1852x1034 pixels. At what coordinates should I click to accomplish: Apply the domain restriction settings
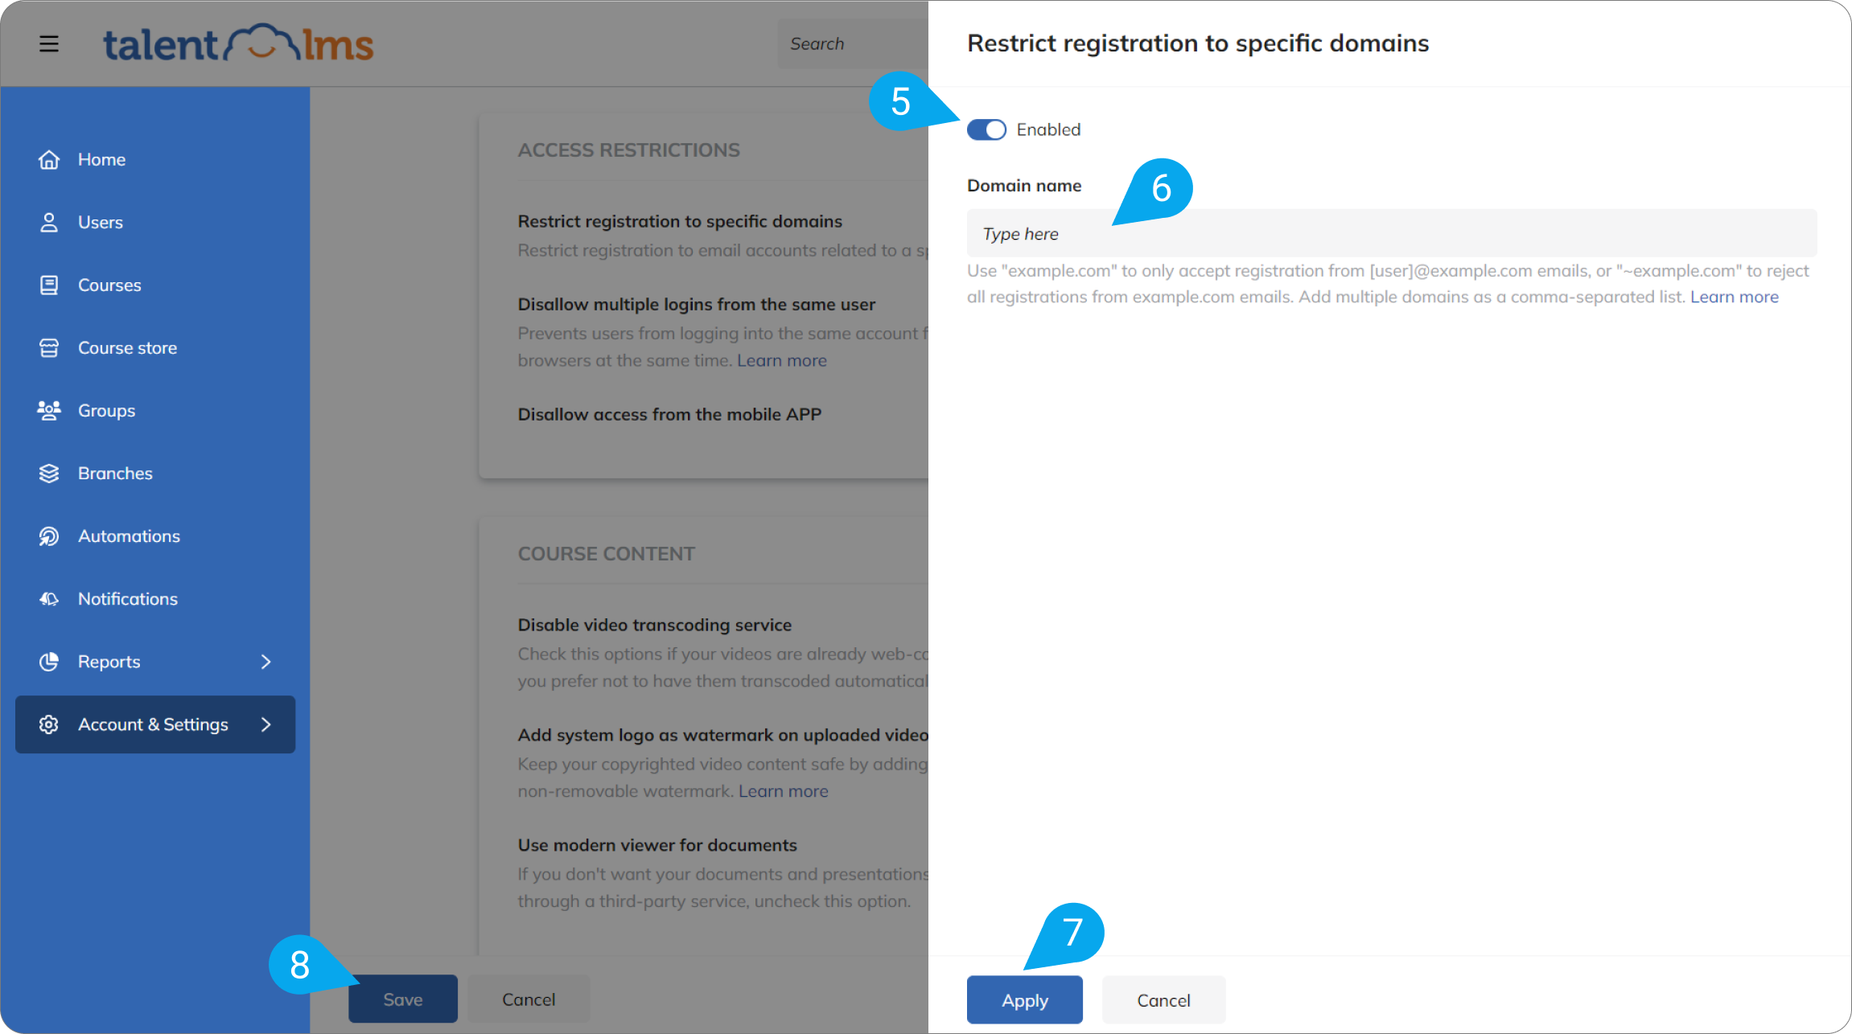(x=1024, y=999)
